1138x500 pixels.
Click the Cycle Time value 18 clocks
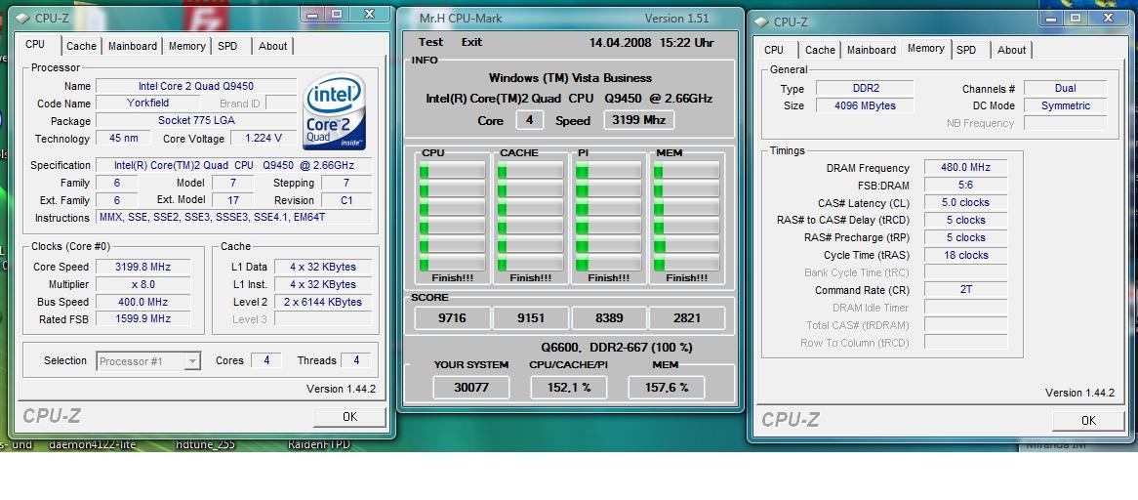(966, 255)
